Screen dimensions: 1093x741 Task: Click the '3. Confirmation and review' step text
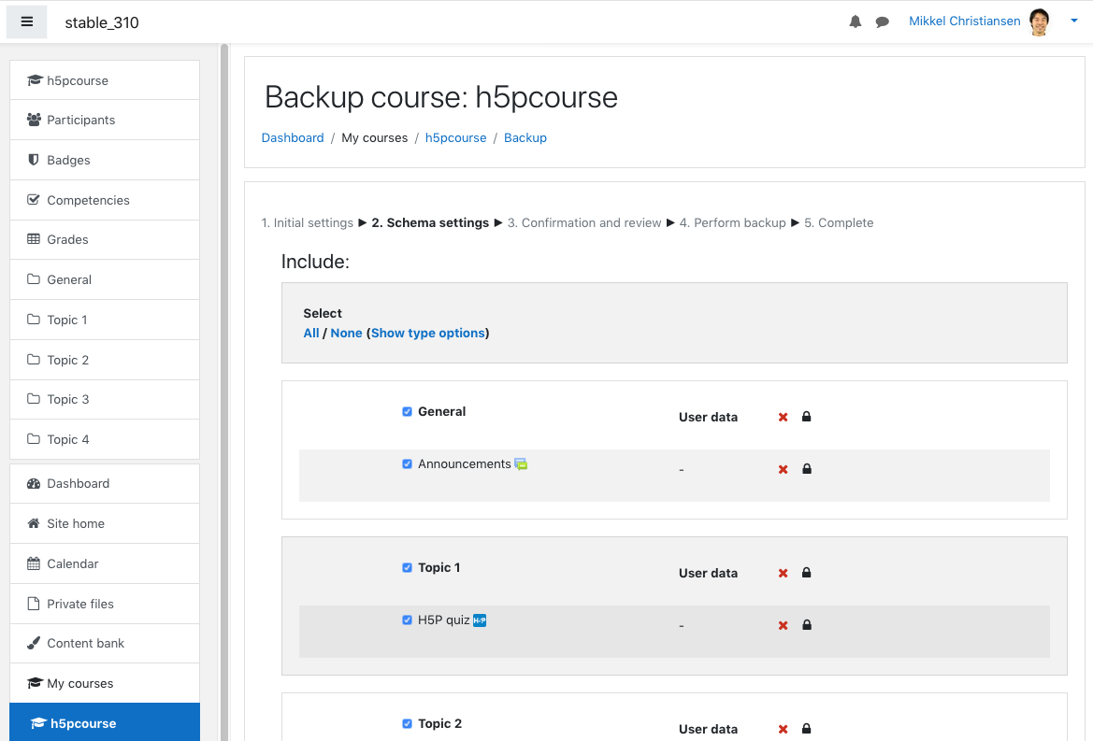coord(584,222)
